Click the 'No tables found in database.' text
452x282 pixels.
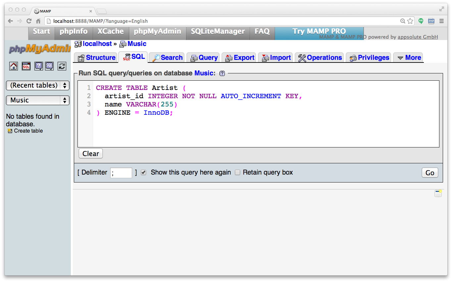32,120
